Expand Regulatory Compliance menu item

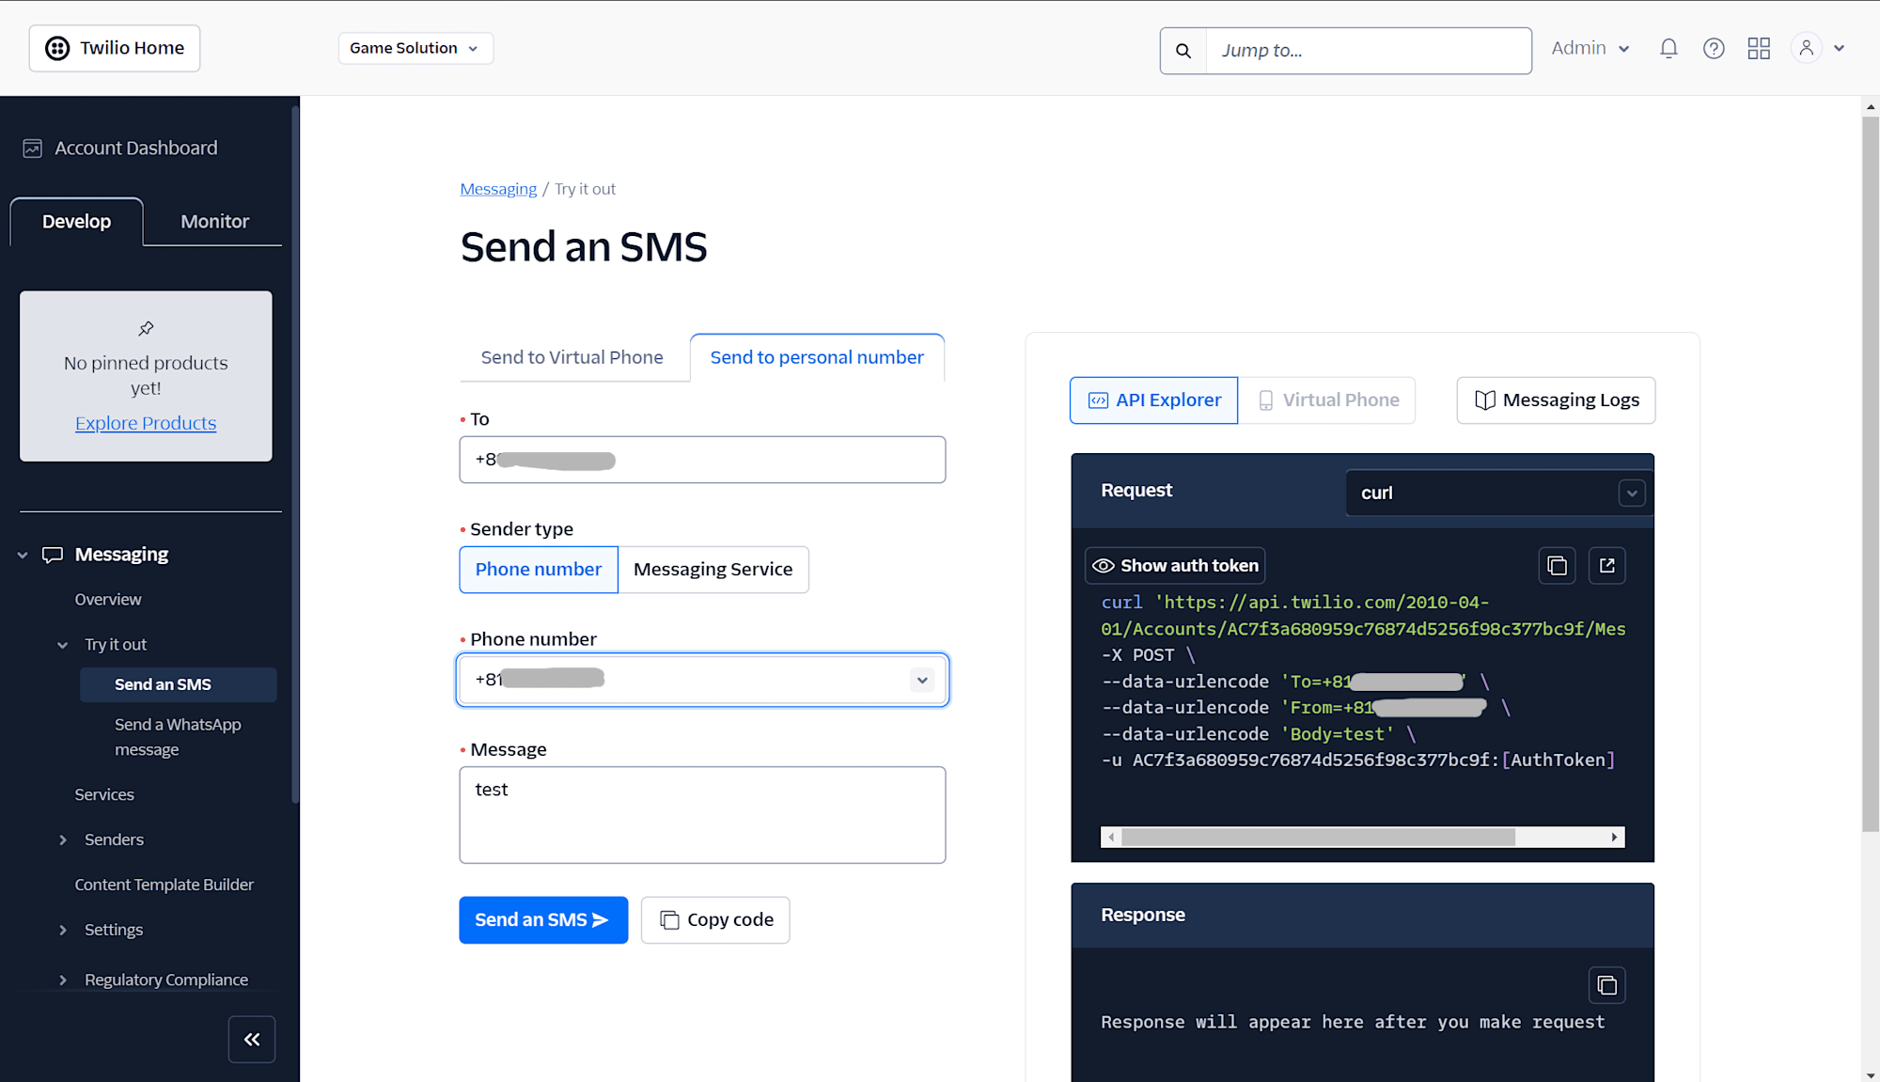(x=63, y=980)
